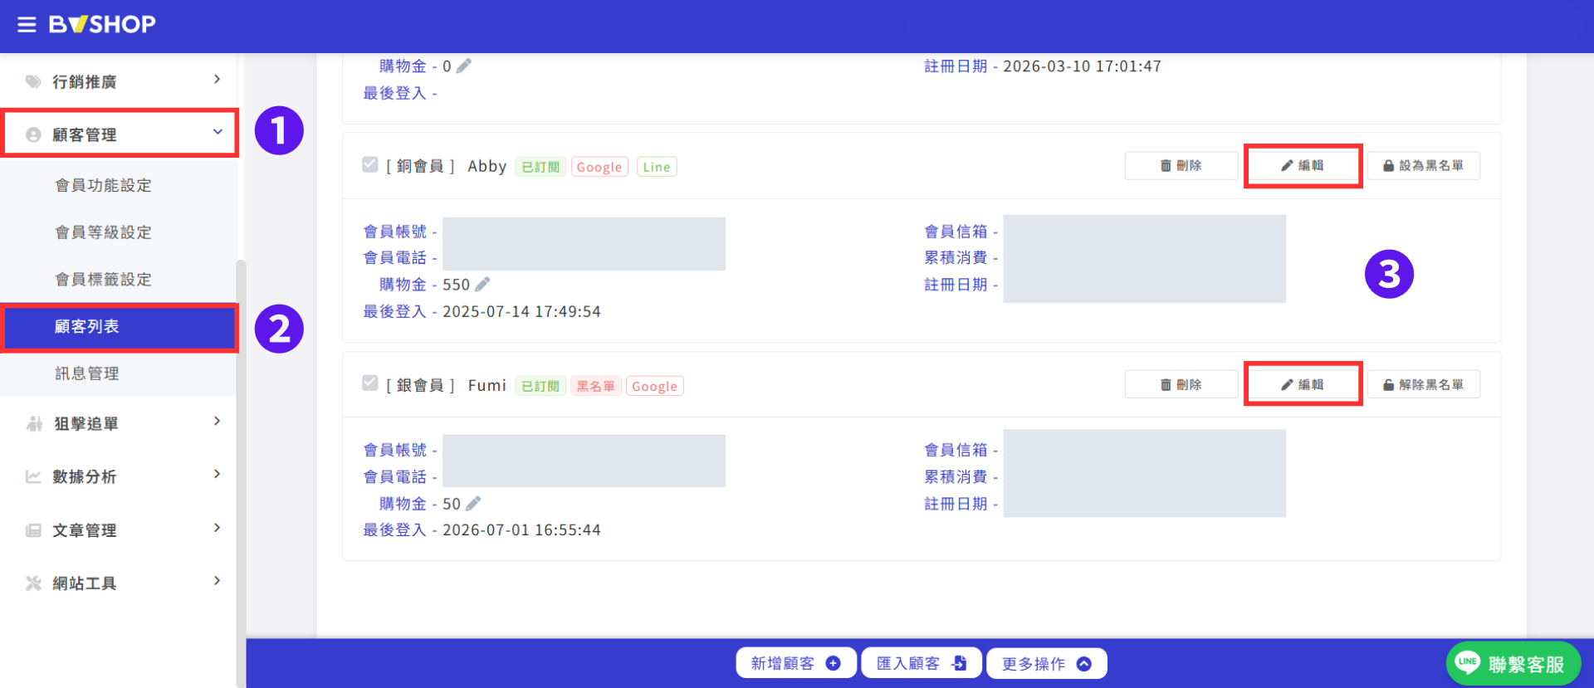Click 匯入顧客 button

click(x=921, y=663)
